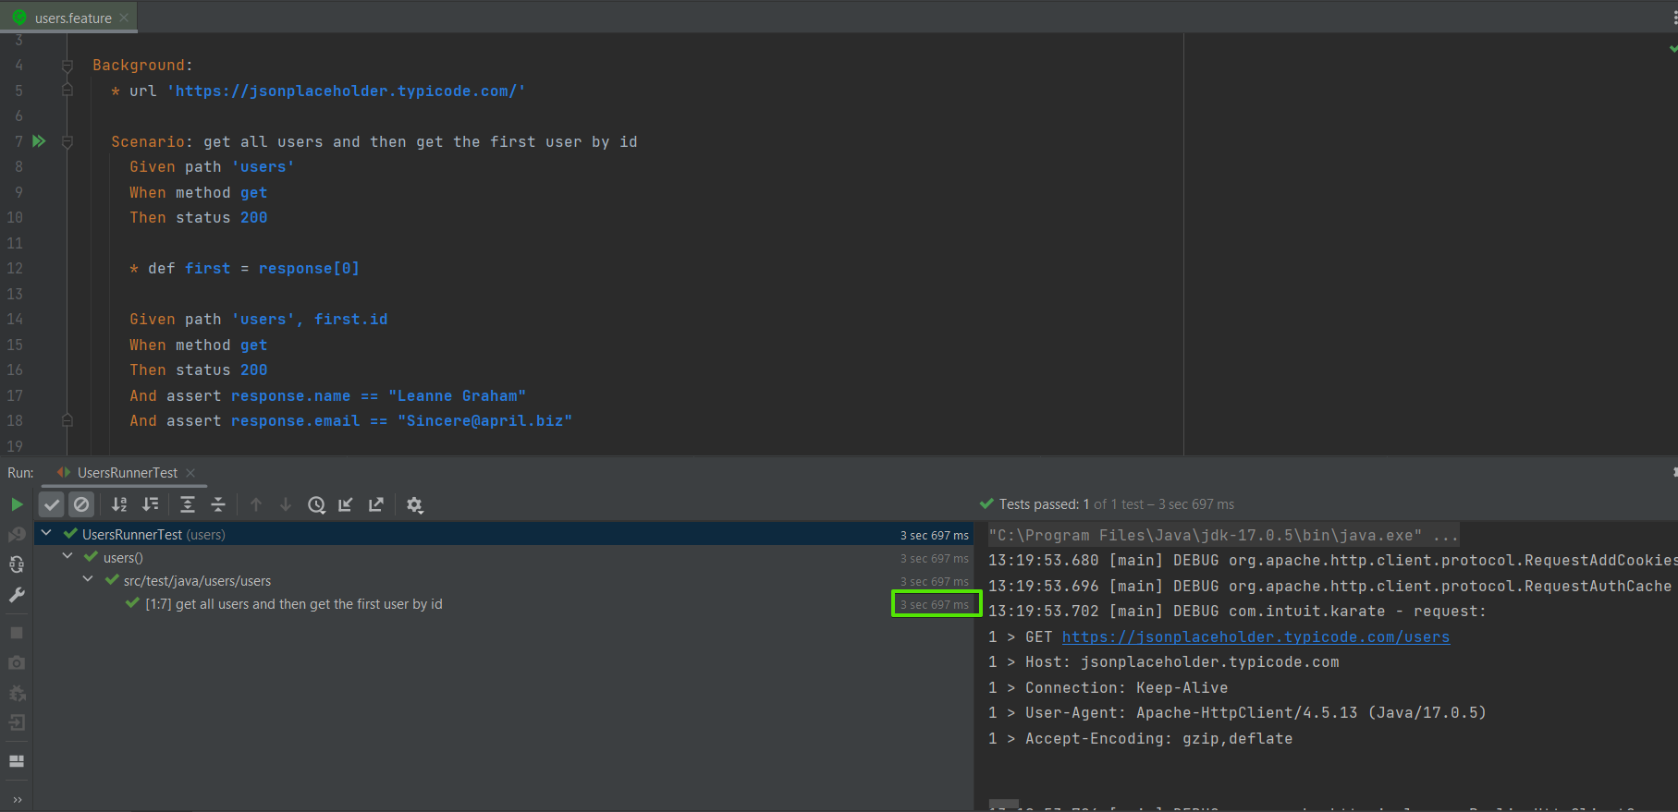Click the Stop process square icon
The image size is (1678, 812).
(x=17, y=633)
